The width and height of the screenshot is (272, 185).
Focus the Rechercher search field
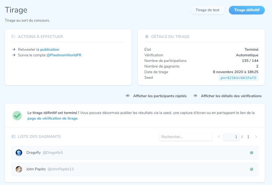pyautogui.click(x=186, y=137)
